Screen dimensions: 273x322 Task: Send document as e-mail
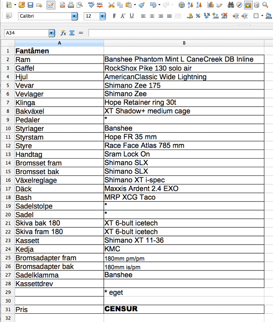coord(39,5)
